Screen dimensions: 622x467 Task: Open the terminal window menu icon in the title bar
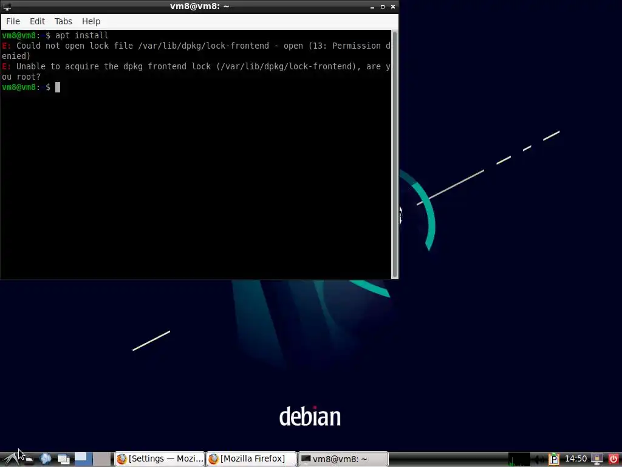[x=7, y=7]
